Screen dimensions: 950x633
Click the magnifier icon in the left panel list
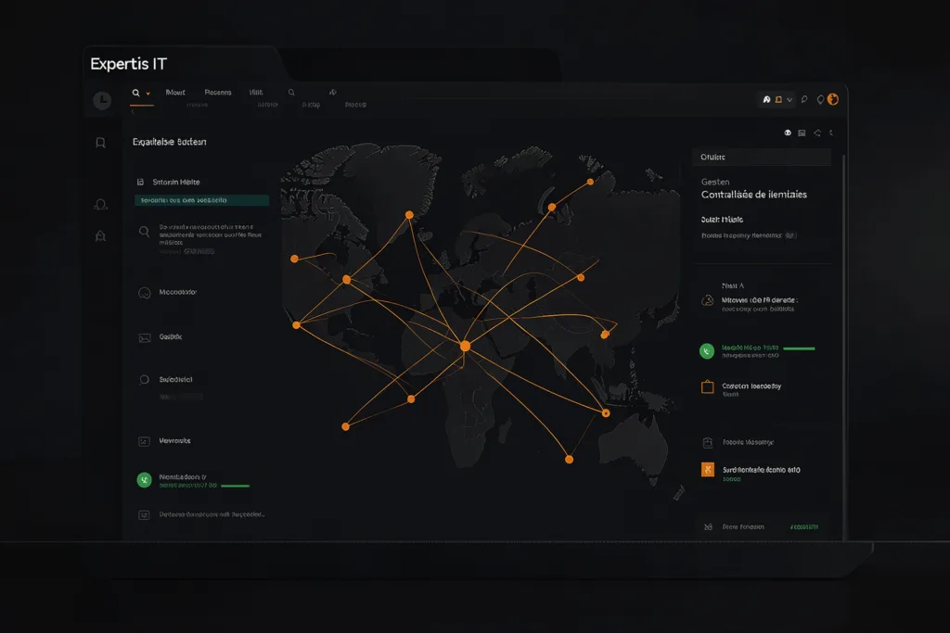tap(144, 231)
